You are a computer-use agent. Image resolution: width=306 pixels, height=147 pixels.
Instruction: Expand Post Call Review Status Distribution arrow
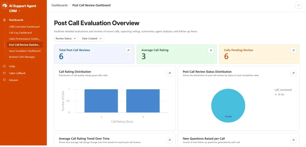click(x=293, y=73)
